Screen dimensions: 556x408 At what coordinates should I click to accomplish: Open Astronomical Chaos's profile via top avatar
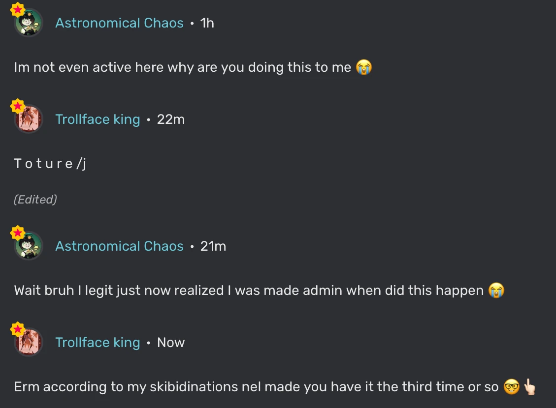tap(28, 23)
